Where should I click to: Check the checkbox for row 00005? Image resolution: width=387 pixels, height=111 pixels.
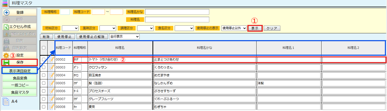pos(44,83)
